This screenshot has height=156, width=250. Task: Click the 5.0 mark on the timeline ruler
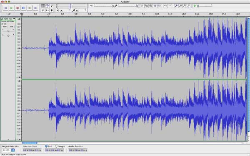click(x=89, y=14)
